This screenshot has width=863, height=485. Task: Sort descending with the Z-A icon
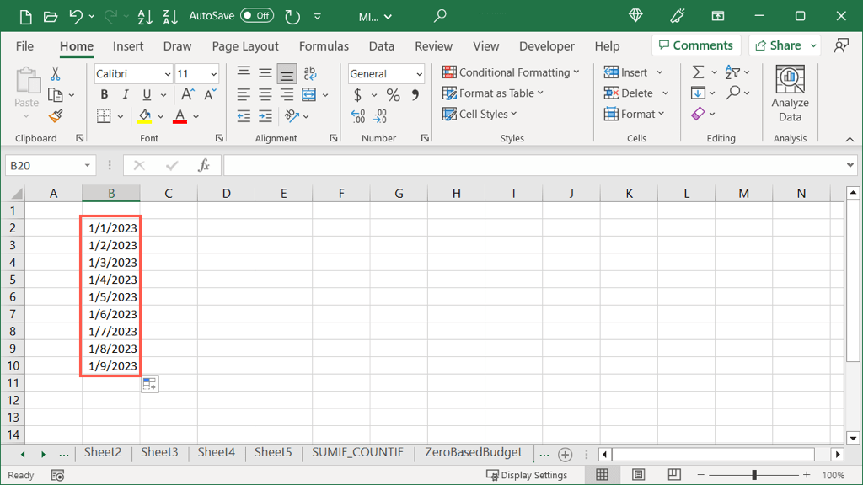point(170,17)
